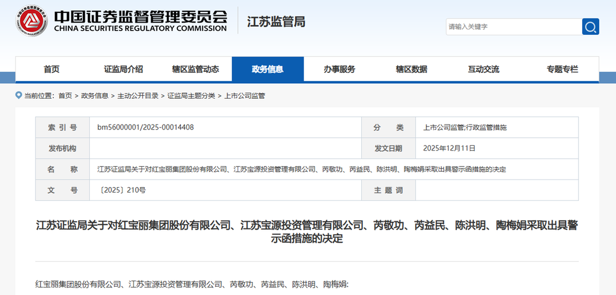Image resolution: width=616 pixels, height=295 pixels.
Task: Click the magnifier search icon button
Action: (x=590, y=27)
